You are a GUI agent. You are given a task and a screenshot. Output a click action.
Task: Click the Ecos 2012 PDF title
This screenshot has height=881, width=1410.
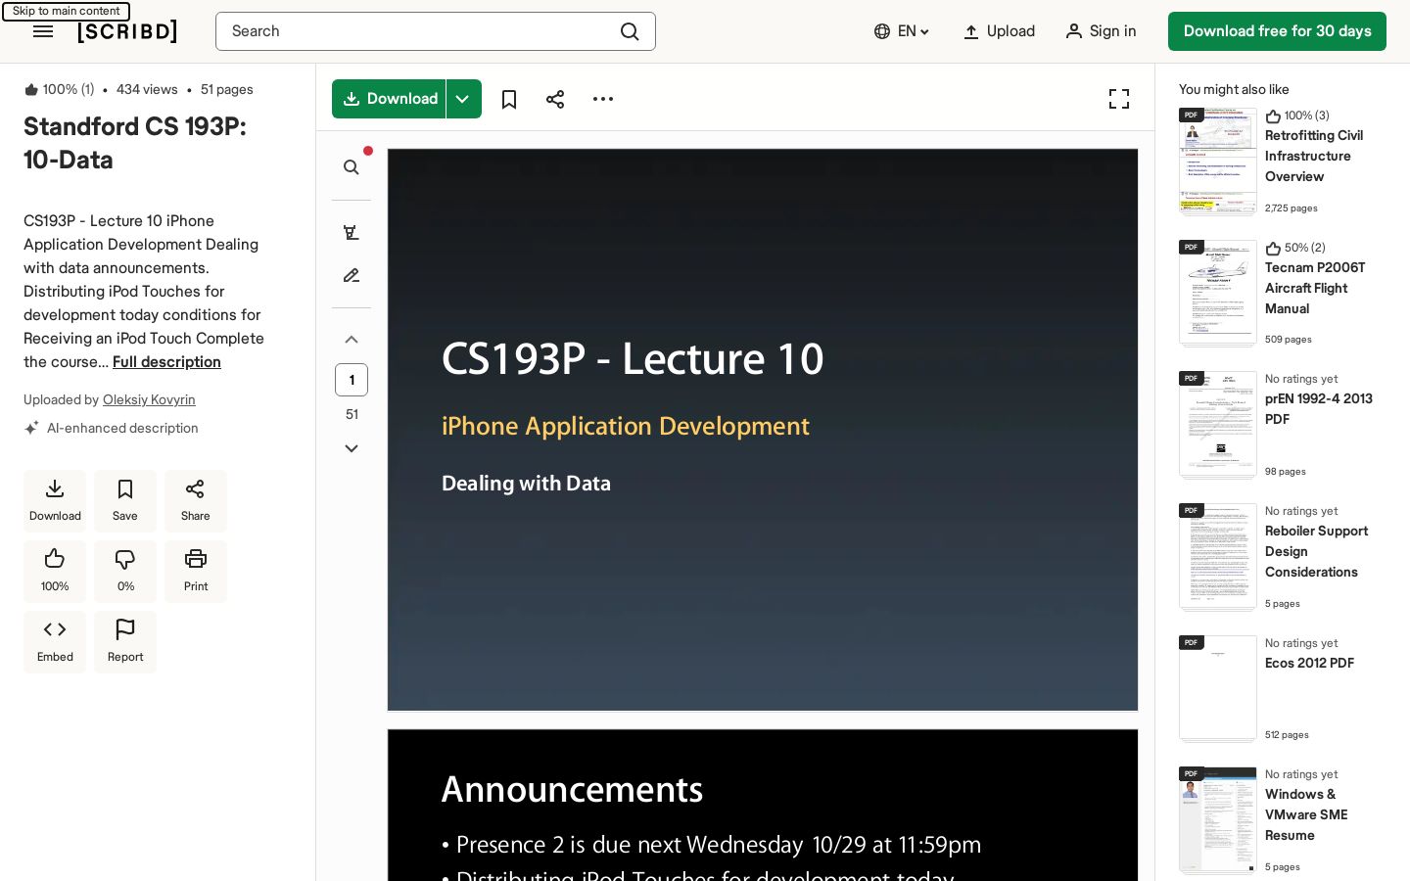[1309, 663]
